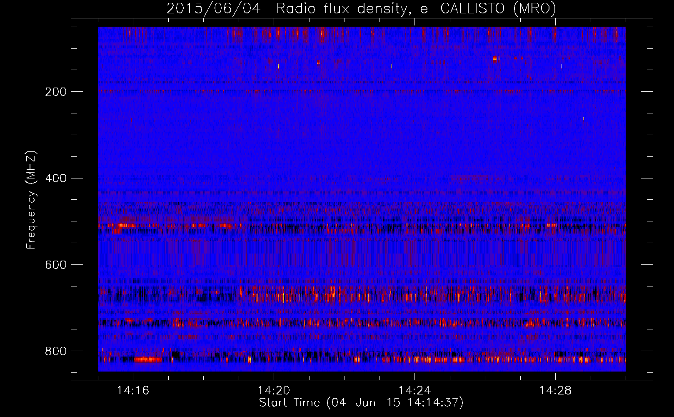The image size is (674, 417).
Task: Click the 600 frequency axis label
Action: 56,265
